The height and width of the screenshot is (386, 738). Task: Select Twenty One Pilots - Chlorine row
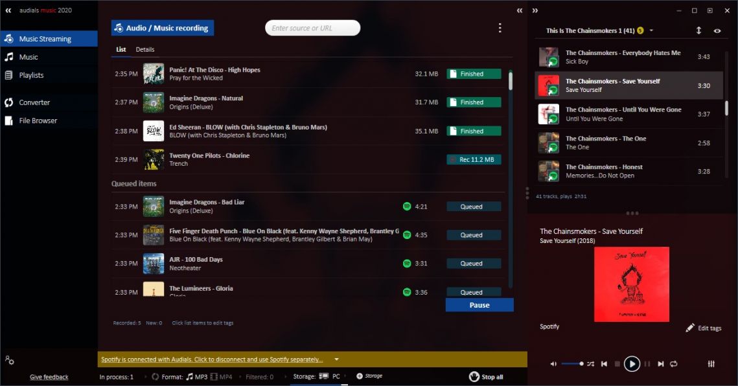308,159
